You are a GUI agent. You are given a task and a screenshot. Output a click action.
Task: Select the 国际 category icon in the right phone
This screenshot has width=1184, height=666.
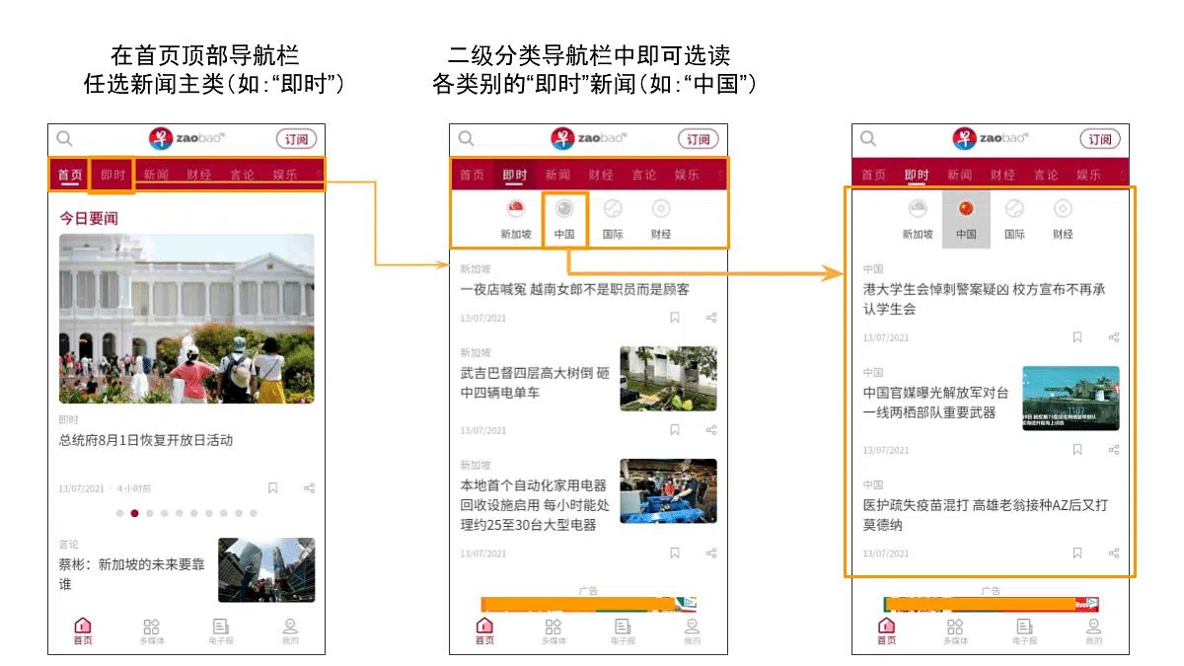pos(1014,219)
